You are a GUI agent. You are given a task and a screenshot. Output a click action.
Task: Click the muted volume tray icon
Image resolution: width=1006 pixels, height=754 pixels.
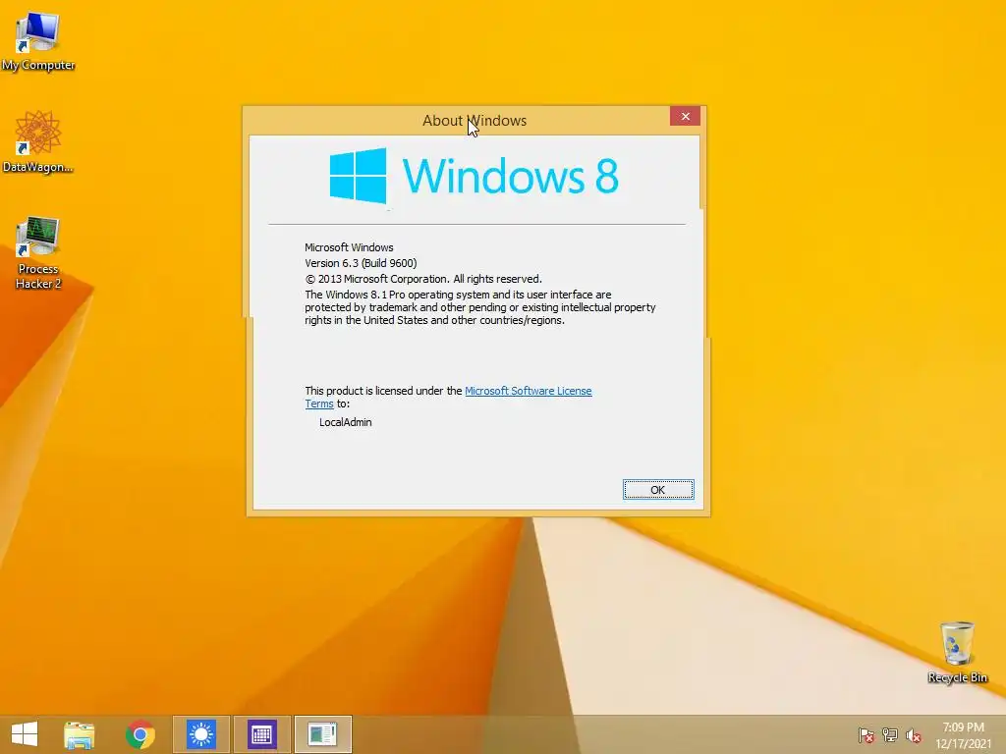[x=914, y=735]
